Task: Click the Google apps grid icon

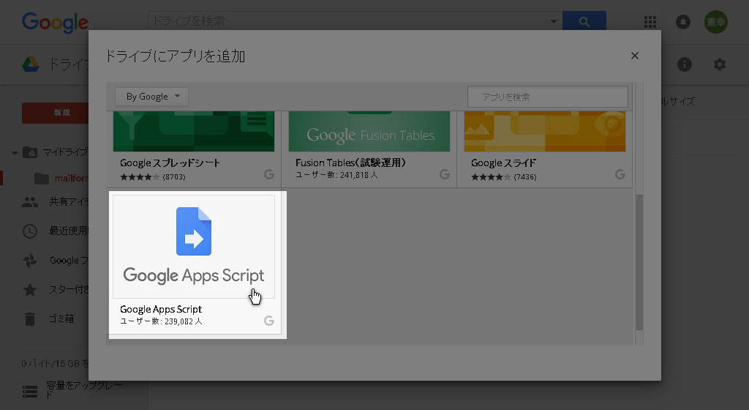Action: tap(650, 22)
